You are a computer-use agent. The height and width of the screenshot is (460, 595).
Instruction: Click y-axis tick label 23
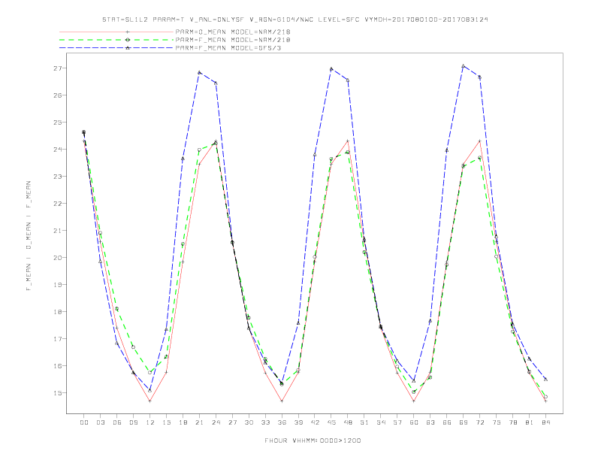58,177
